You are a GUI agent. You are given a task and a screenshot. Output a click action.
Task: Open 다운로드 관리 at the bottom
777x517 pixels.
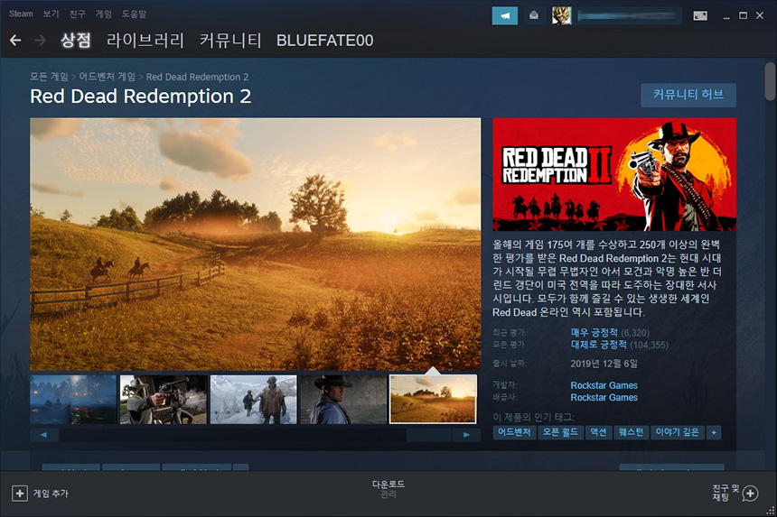[x=388, y=489]
